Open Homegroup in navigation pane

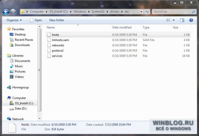[18, 88]
